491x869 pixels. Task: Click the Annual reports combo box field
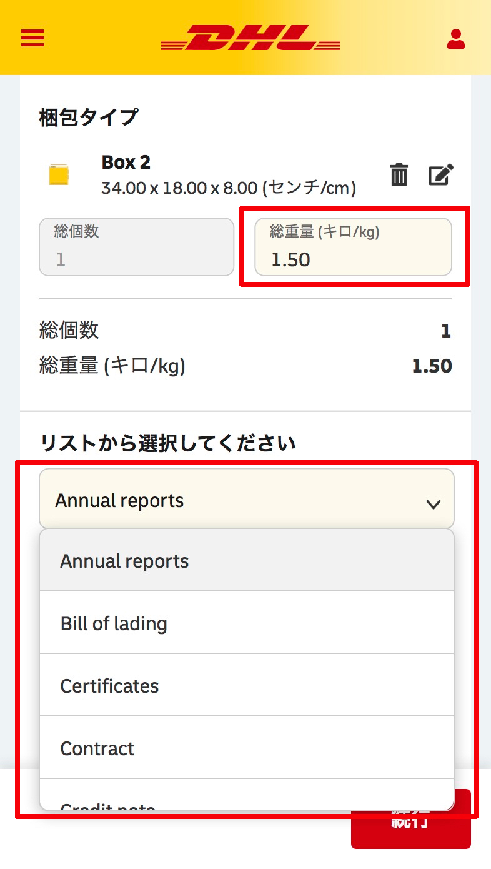click(231, 501)
